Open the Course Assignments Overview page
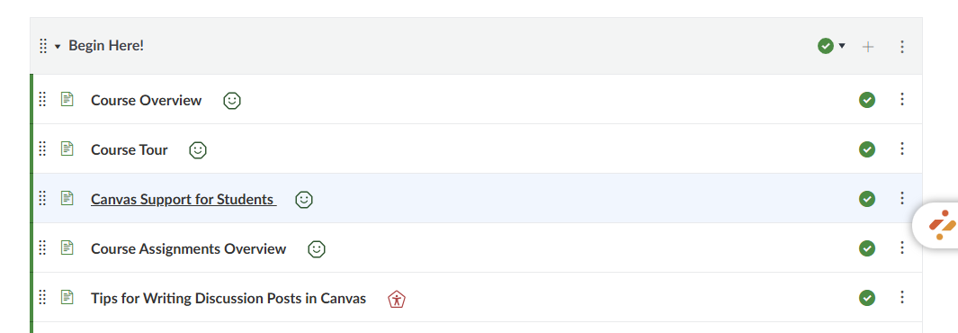Image resolution: width=958 pixels, height=333 pixels. pyautogui.click(x=188, y=248)
